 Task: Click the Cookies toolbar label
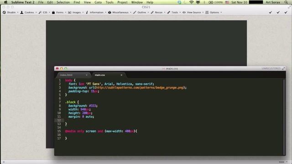[29, 12]
